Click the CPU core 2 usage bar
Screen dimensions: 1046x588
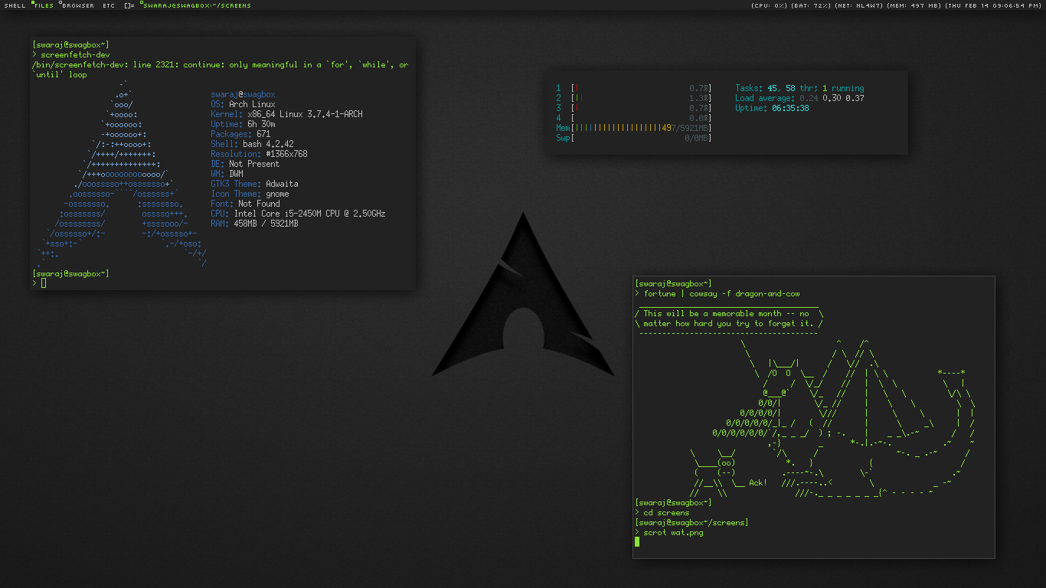tap(642, 98)
